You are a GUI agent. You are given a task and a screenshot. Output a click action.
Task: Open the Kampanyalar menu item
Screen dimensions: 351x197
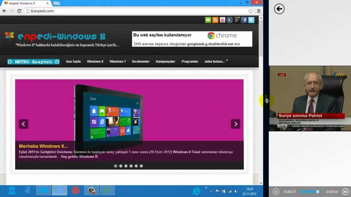point(165,62)
